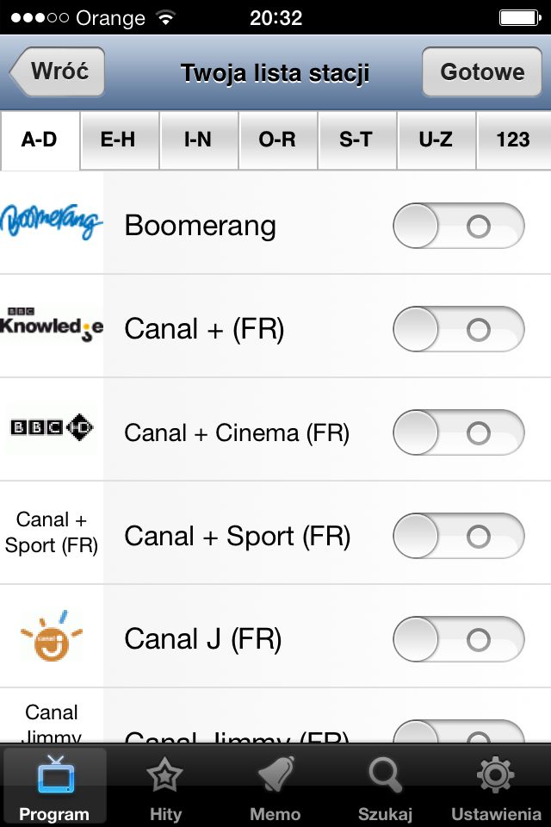Select the 123 stations tab
The height and width of the screenshot is (827, 551).
pyautogui.click(x=514, y=140)
